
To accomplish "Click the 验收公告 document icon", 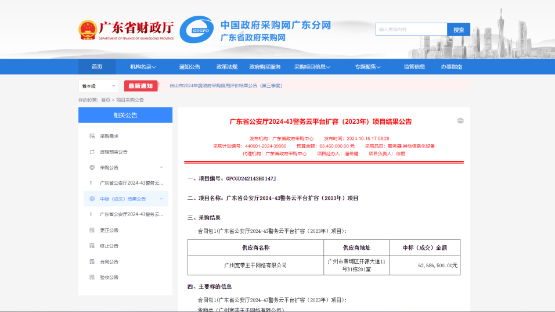I will tap(92, 277).
